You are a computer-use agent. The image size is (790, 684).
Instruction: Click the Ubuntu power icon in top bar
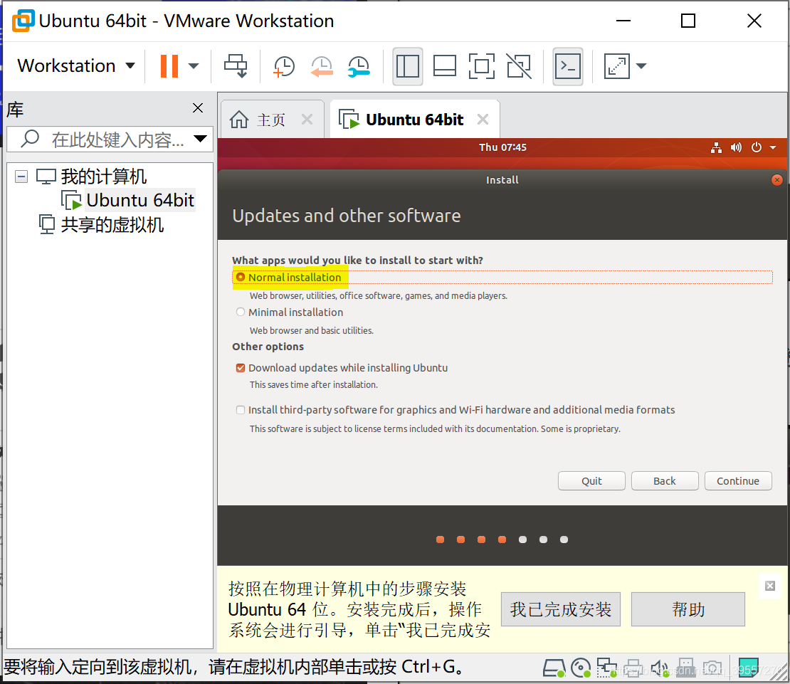[757, 147]
